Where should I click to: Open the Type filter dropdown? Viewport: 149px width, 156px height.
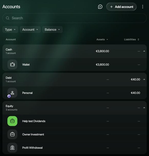click(x=10, y=30)
